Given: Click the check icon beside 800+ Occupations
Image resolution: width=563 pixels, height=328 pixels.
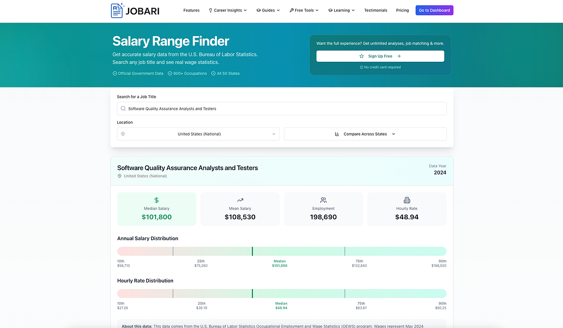Looking at the screenshot, I should point(170,73).
